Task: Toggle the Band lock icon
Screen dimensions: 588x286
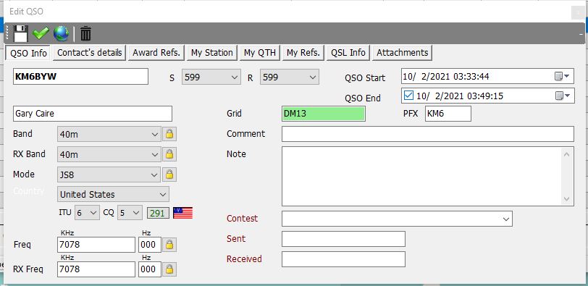Action: click(x=169, y=134)
